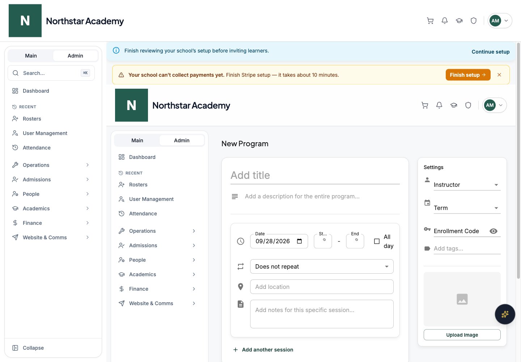
Task: Select Admin tab above the Search box
Action: 75,56
